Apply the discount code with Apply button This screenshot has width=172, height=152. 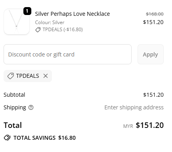pyautogui.click(x=151, y=54)
